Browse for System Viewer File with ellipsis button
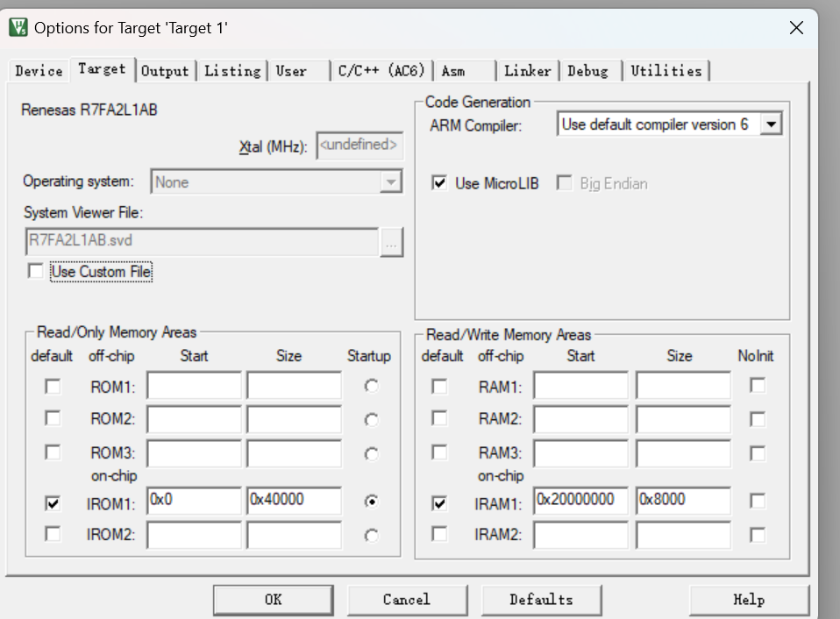The height and width of the screenshot is (619, 840). [x=392, y=243]
